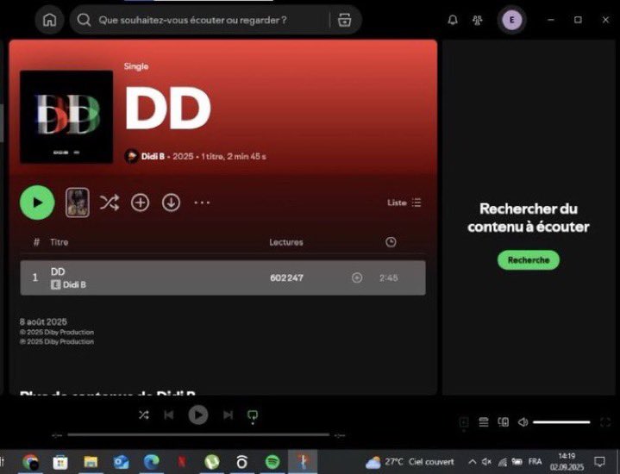Click the duration clock column icon
Image resolution: width=620 pixels, height=474 pixels.
pyautogui.click(x=391, y=242)
